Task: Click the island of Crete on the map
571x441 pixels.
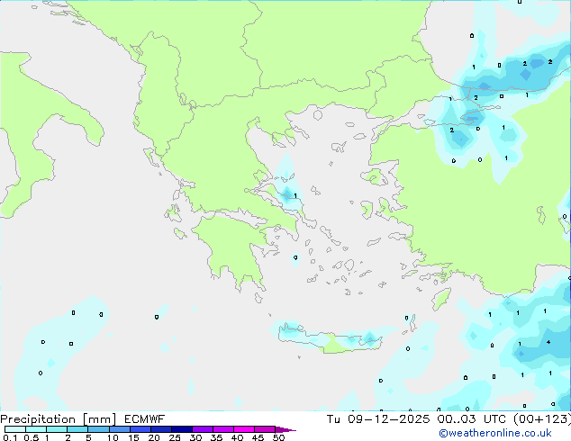Action: click(330, 340)
